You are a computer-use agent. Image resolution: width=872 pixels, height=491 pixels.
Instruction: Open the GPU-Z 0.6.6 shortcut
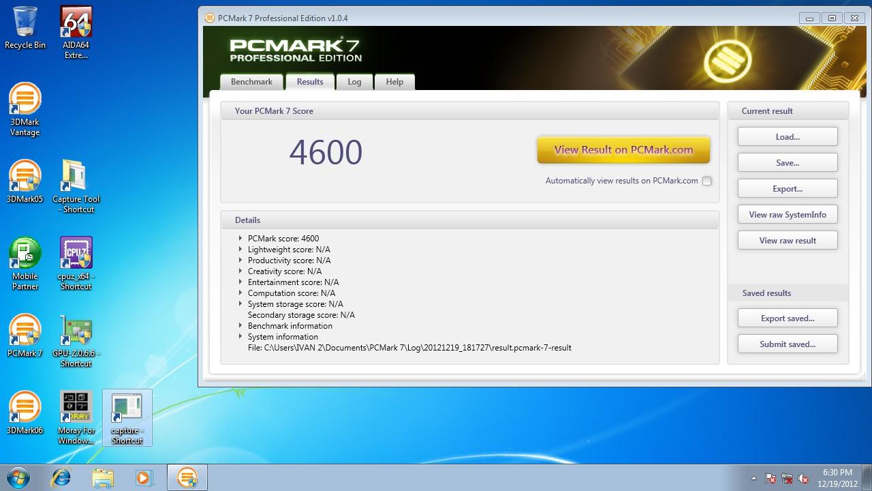[76, 340]
